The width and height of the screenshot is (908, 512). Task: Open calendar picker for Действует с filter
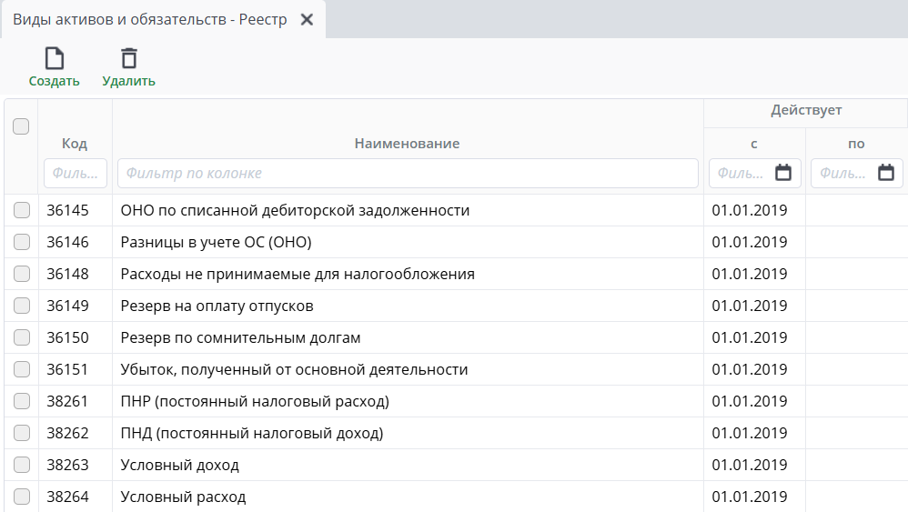click(783, 173)
